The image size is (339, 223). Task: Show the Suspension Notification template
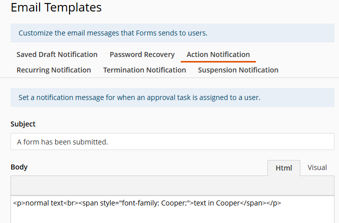pyautogui.click(x=238, y=70)
